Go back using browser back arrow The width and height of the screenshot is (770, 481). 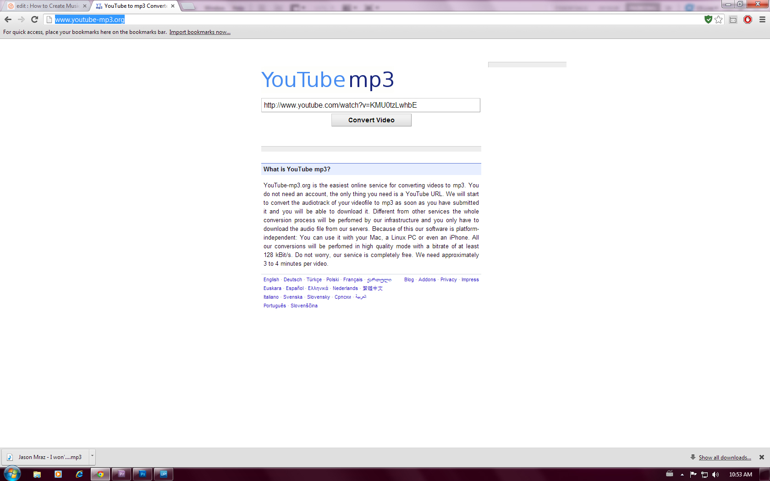(8, 19)
